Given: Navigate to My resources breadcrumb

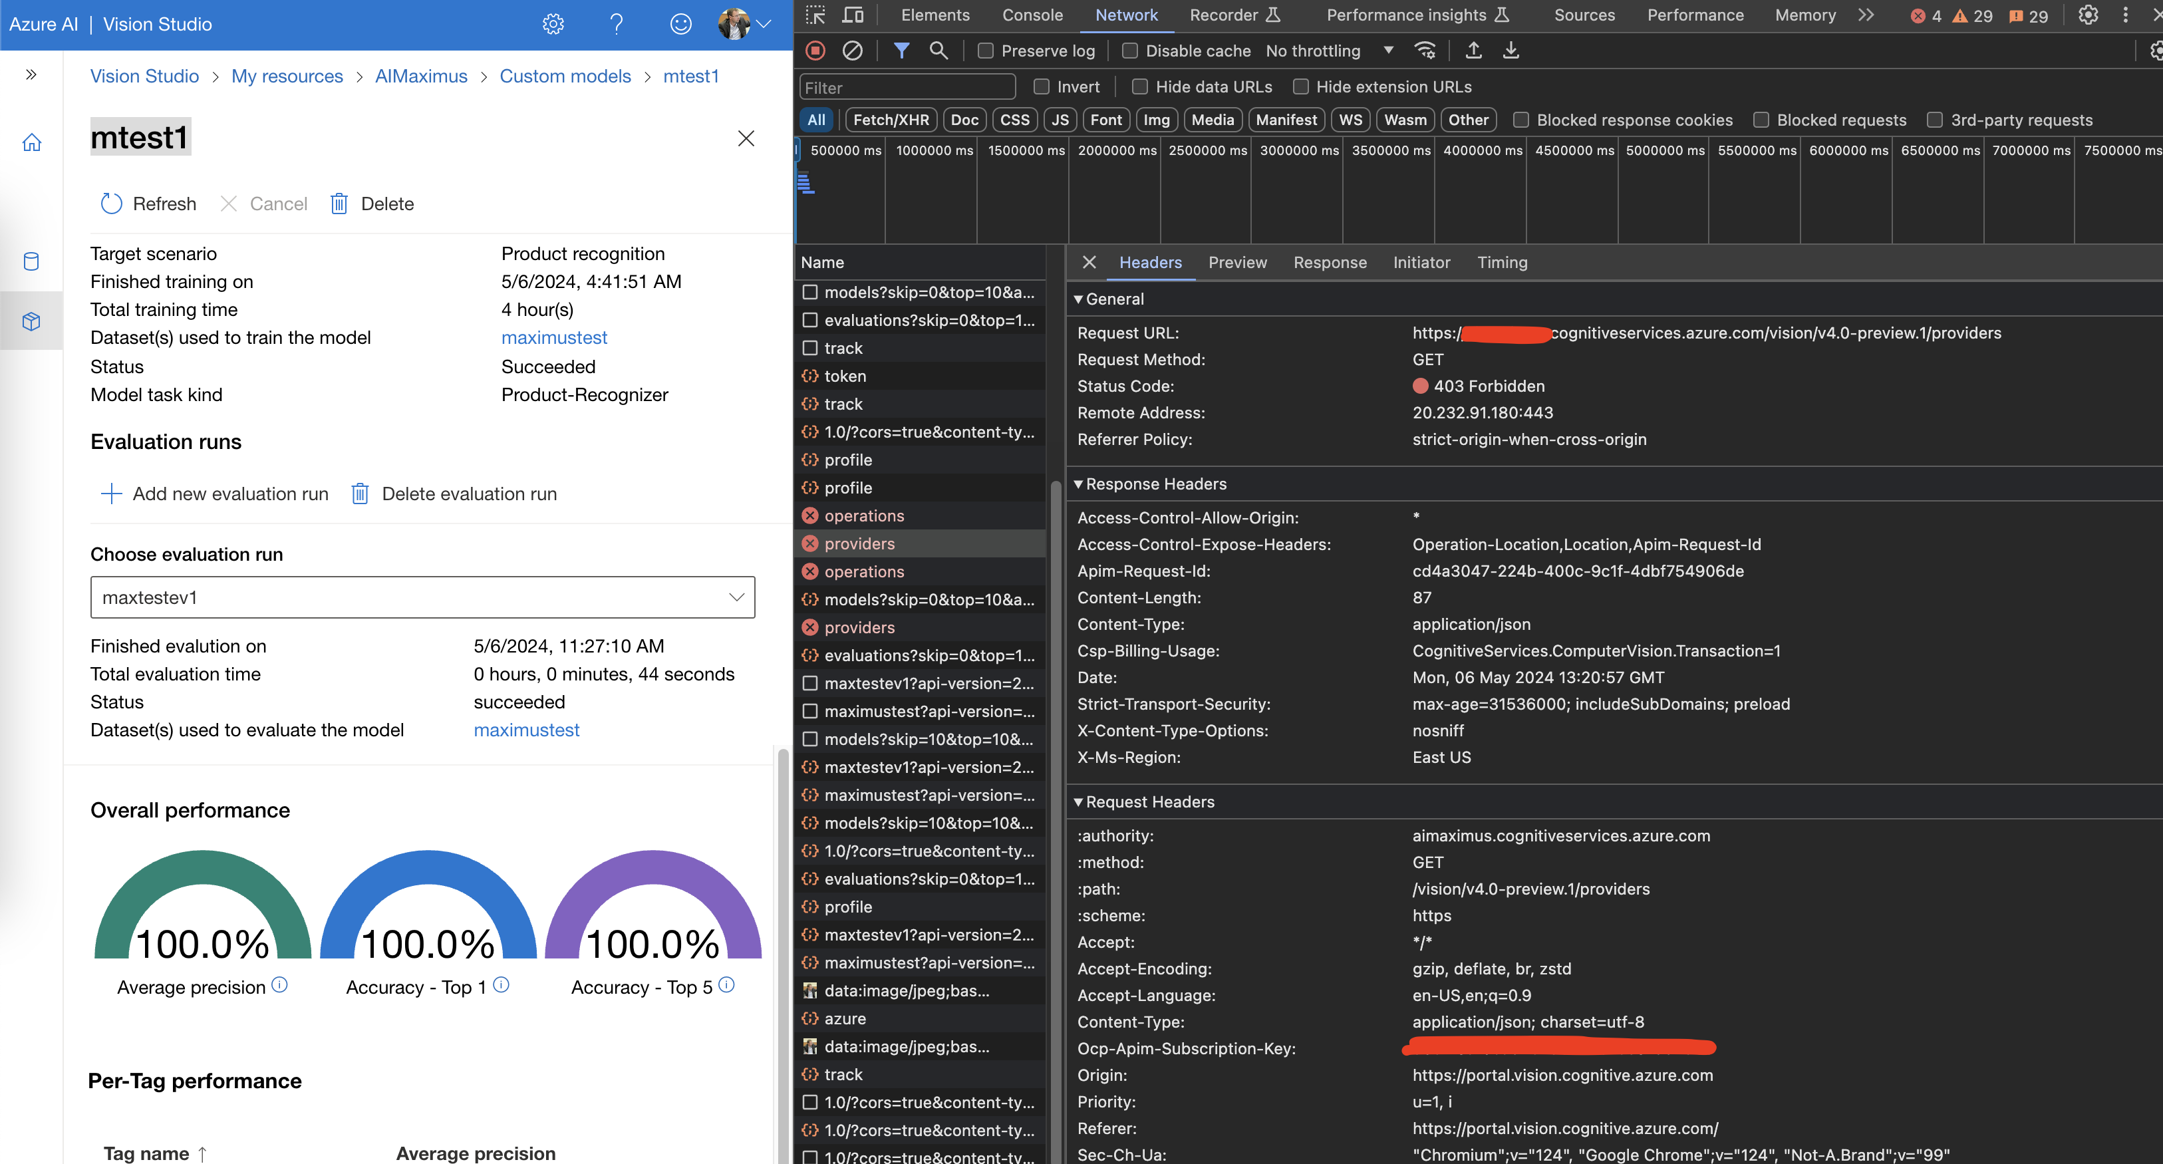Looking at the screenshot, I should (287, 76).
